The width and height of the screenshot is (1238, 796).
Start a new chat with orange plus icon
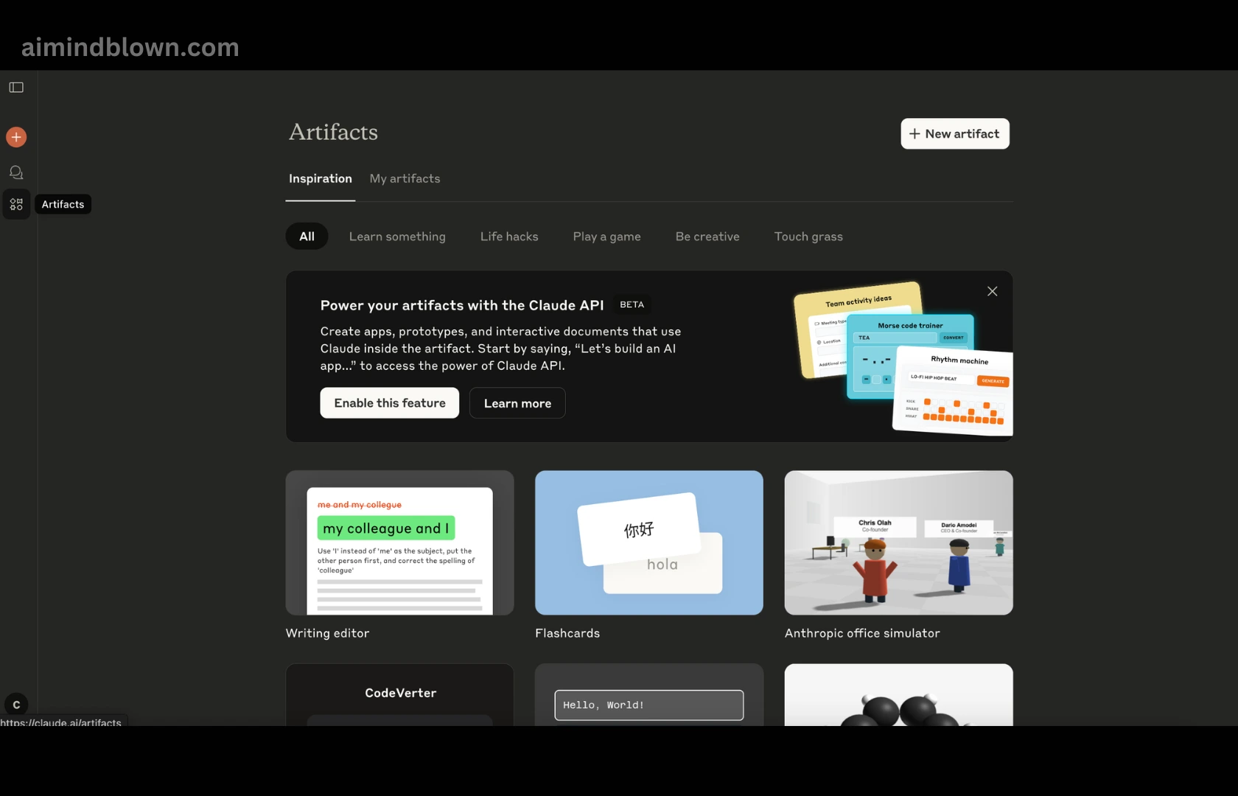pyautogui.click(x=16, y=137)
